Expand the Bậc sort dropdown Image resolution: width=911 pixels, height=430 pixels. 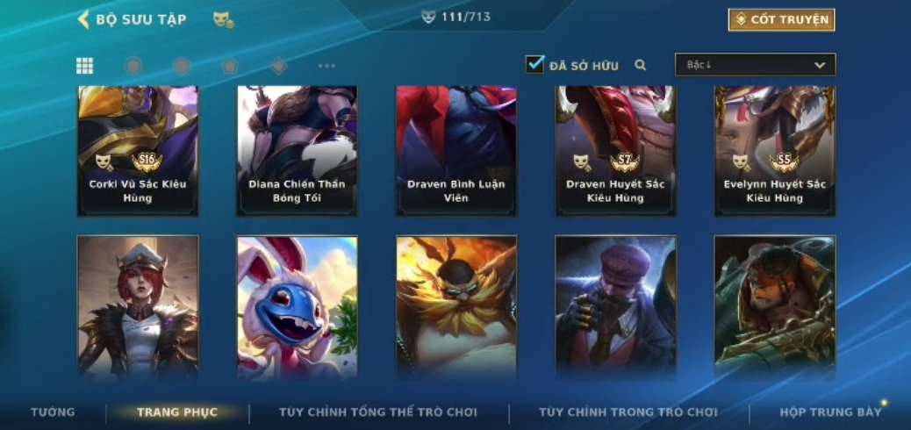tap(756, 65)
